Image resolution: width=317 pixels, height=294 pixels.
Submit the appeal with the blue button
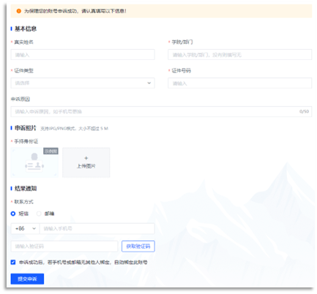click(27, 279)
